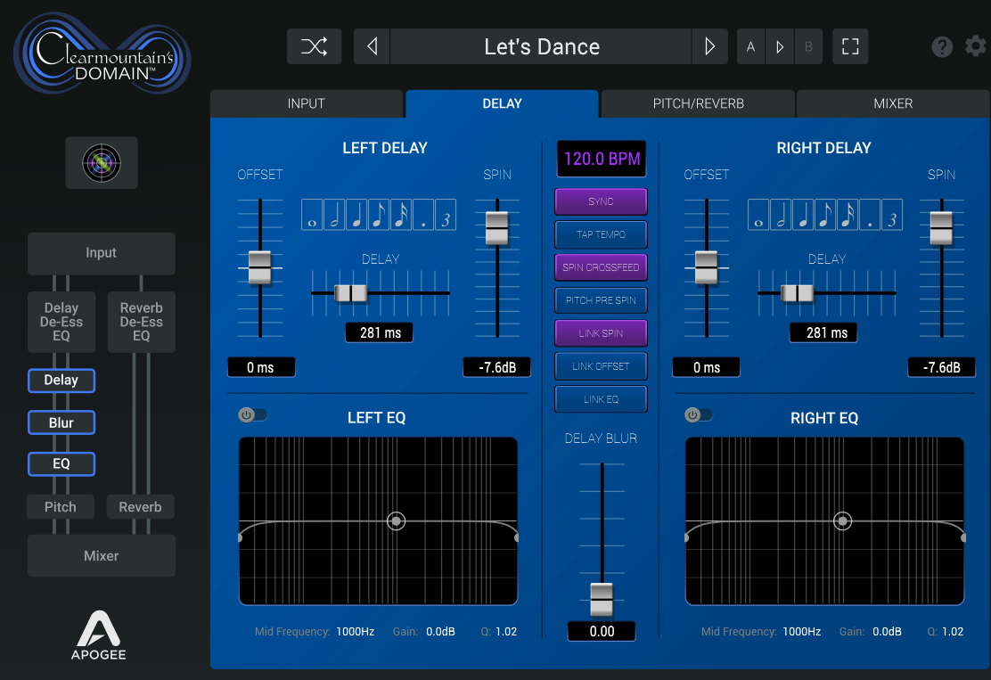The image size is (991, 680).
Task: Select quarter note for Right Delay
Action: point(803,214)
